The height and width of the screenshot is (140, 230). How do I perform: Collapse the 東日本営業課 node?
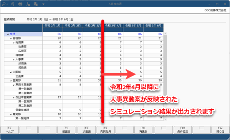coord(14,85)
